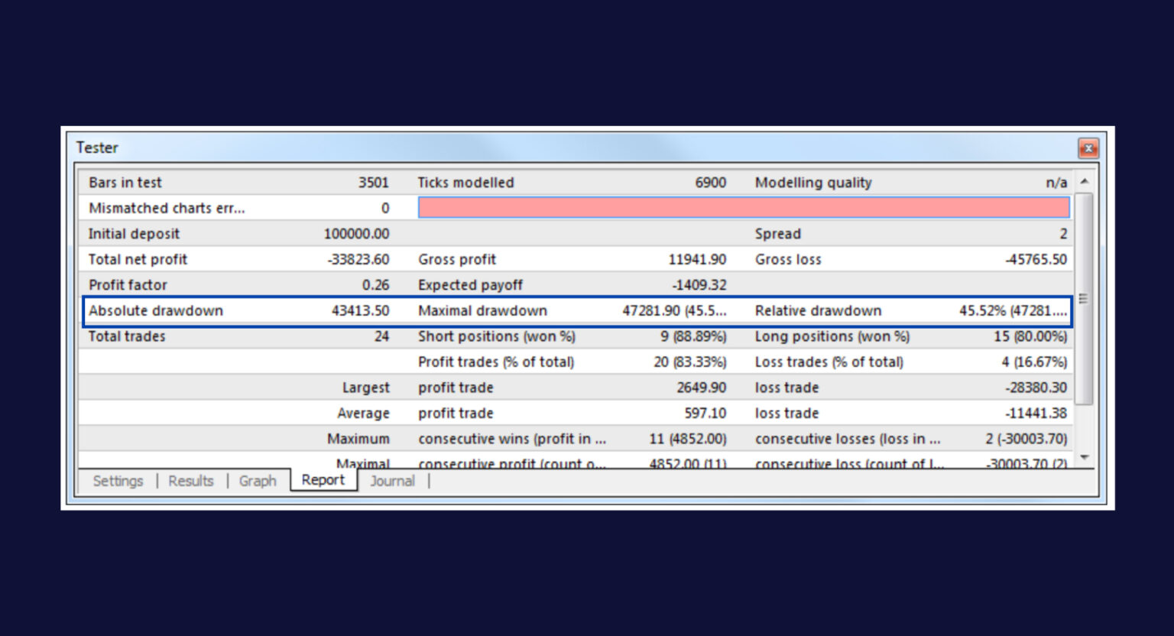Click 'Total trades' label
The image size is (1174, 636).
coord(127,336)
